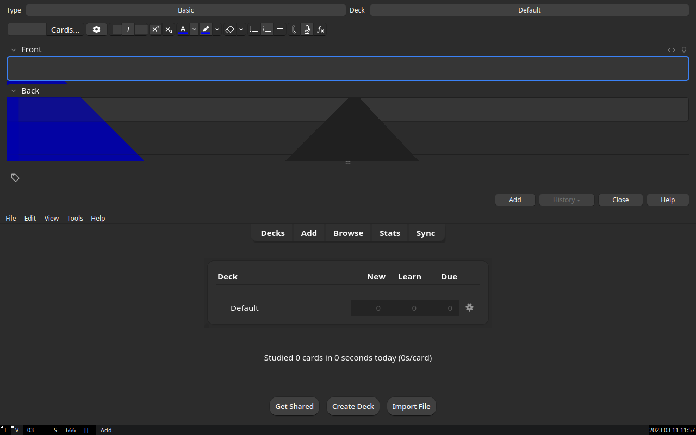Click the eraser remove-formatting icon
The width and height of the screenshot is (696, 435).
click(229, 29)
